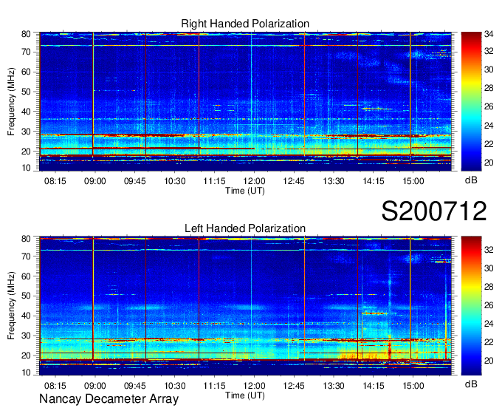Click the right-handed polarization spectrogram
The height and width of the screenshot is (408, 502).
245,101
